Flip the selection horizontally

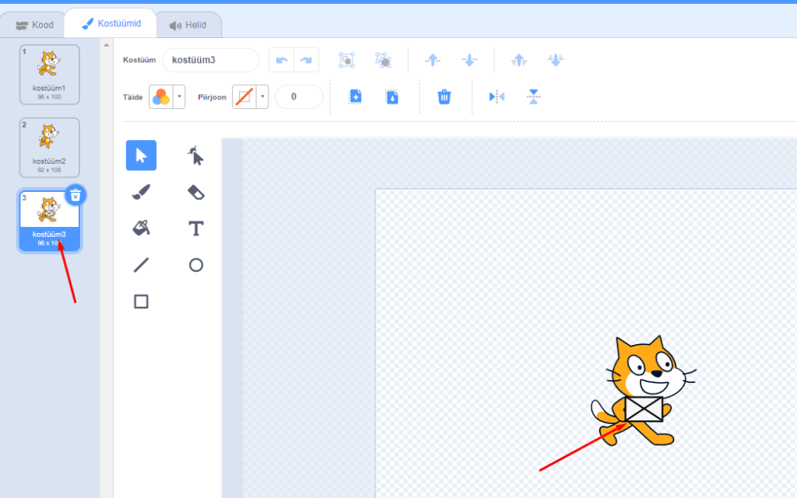(497, 96)
